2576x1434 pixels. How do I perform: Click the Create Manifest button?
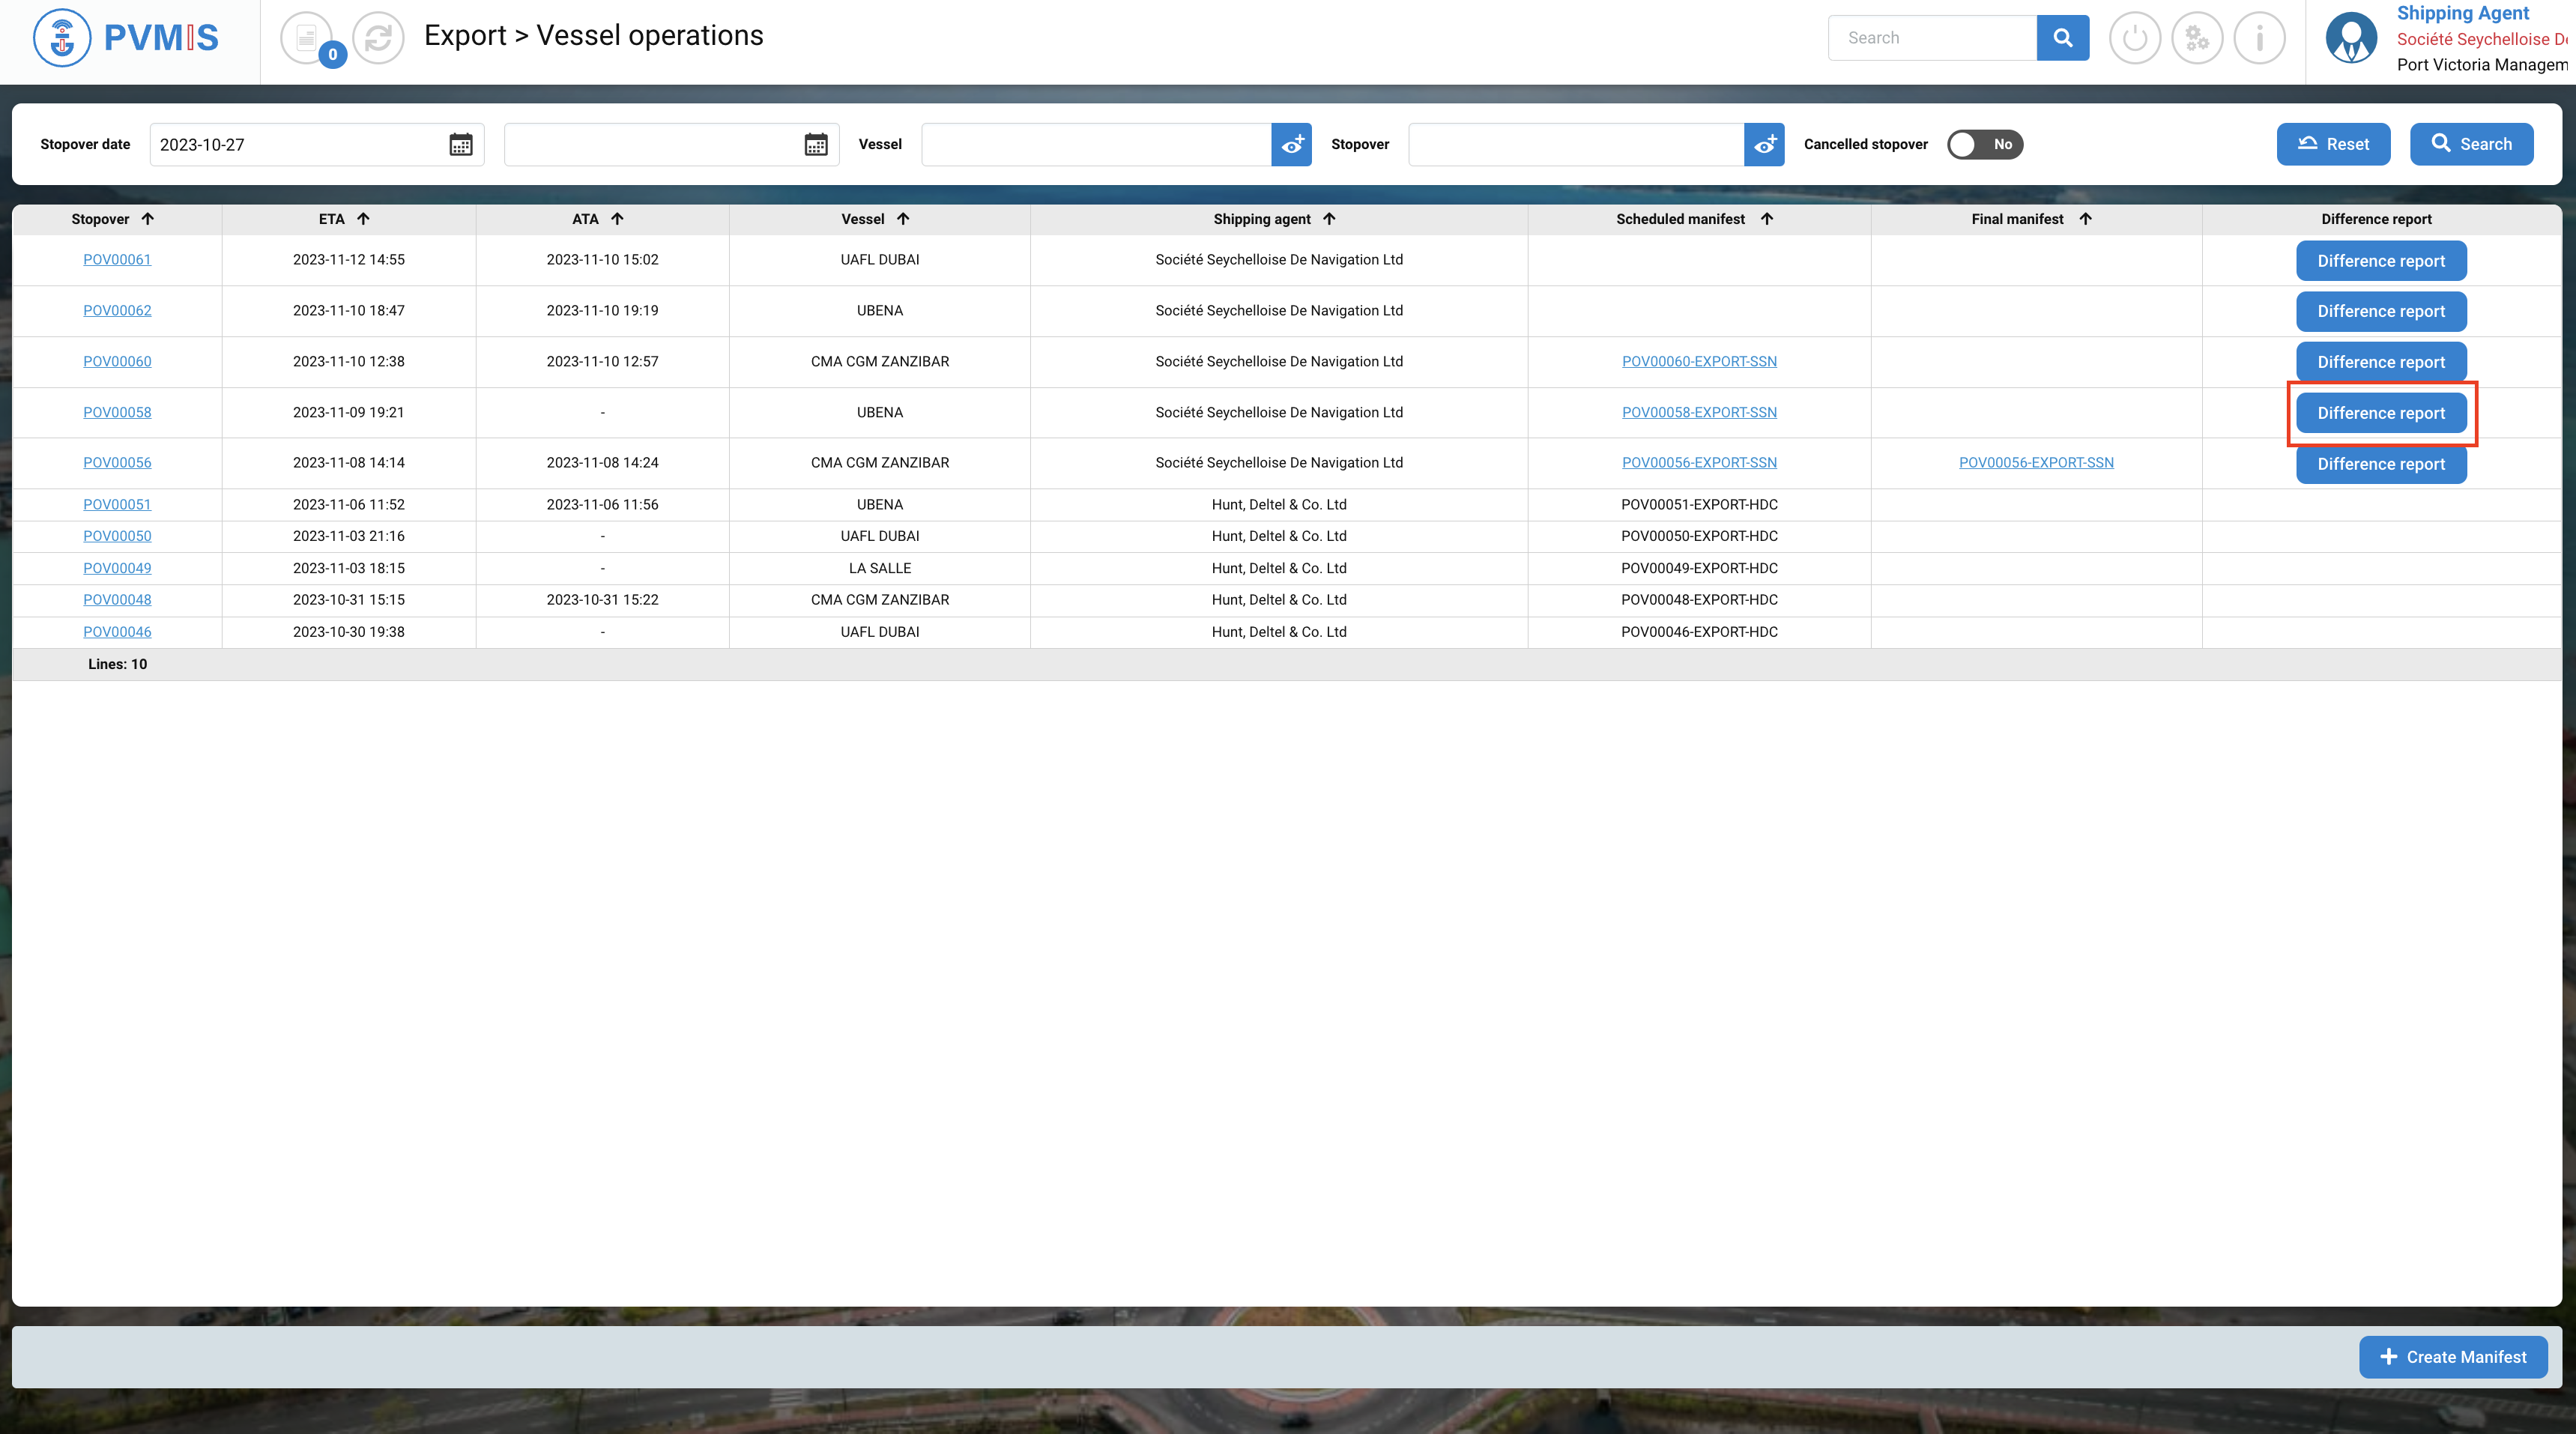[x=2452, y=1357]
